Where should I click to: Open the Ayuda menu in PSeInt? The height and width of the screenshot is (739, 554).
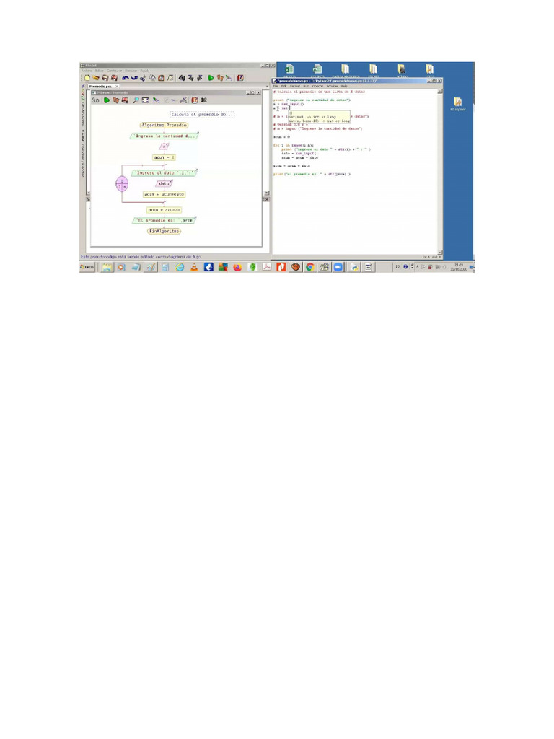tap(144, 71)
